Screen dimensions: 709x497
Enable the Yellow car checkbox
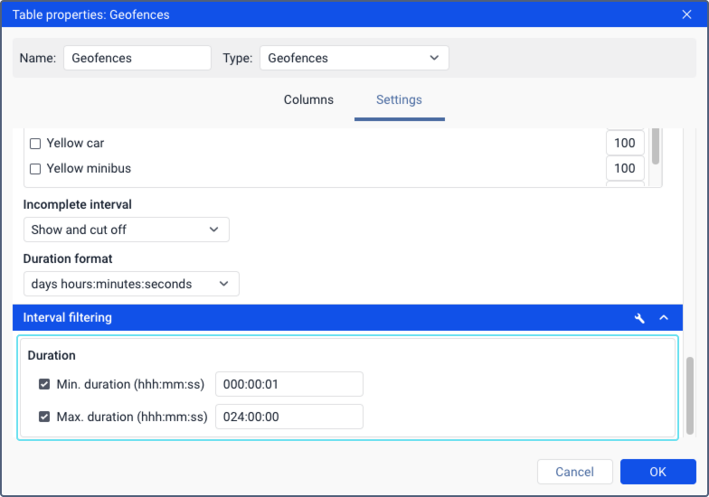35,144
